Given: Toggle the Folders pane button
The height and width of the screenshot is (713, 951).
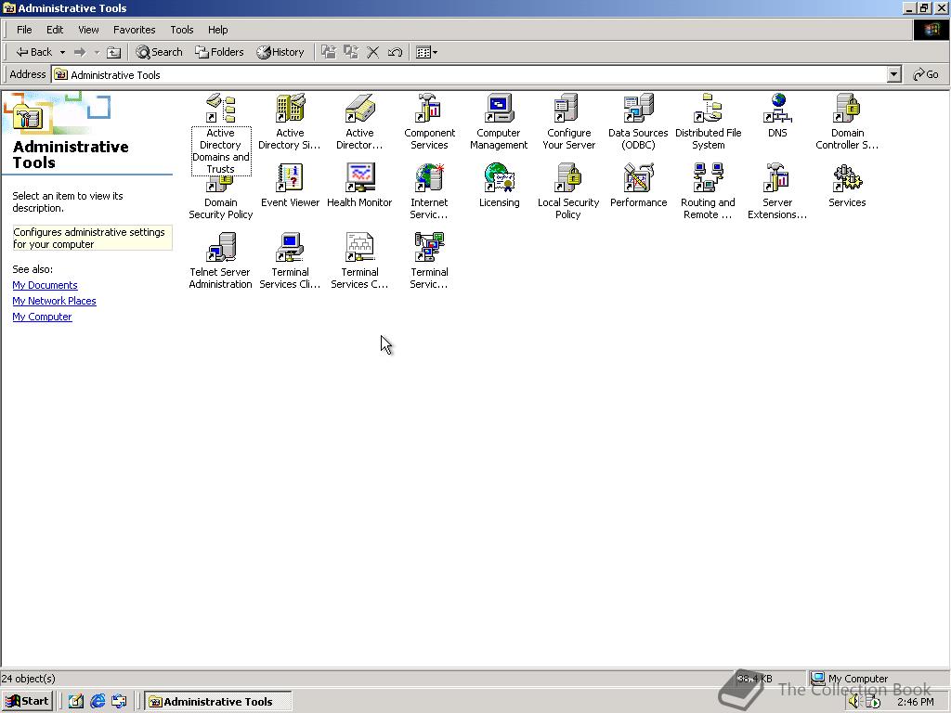Looking at the screenshot, I should [x=219, y=52].
